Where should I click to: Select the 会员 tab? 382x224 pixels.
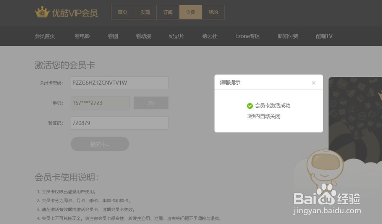point(191,12)
